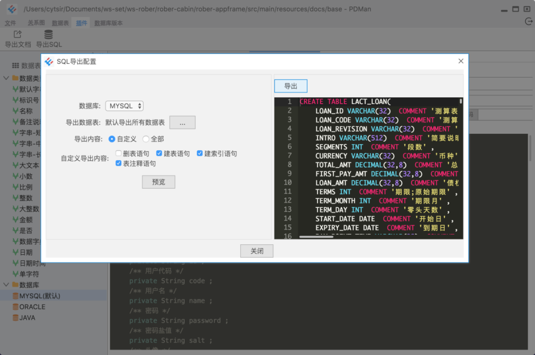Click the logout icon at top right
Screen dimensions: 535x355
coord(529,22)
